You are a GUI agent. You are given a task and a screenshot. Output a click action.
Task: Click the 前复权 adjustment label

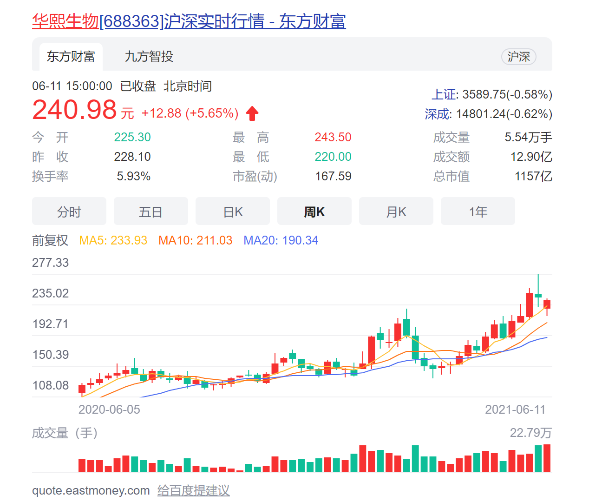(x=50, y=240)
